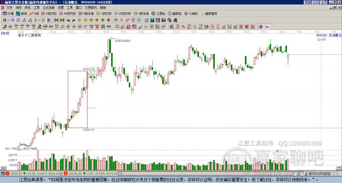Open the 六角形 tool

point(191,13)
